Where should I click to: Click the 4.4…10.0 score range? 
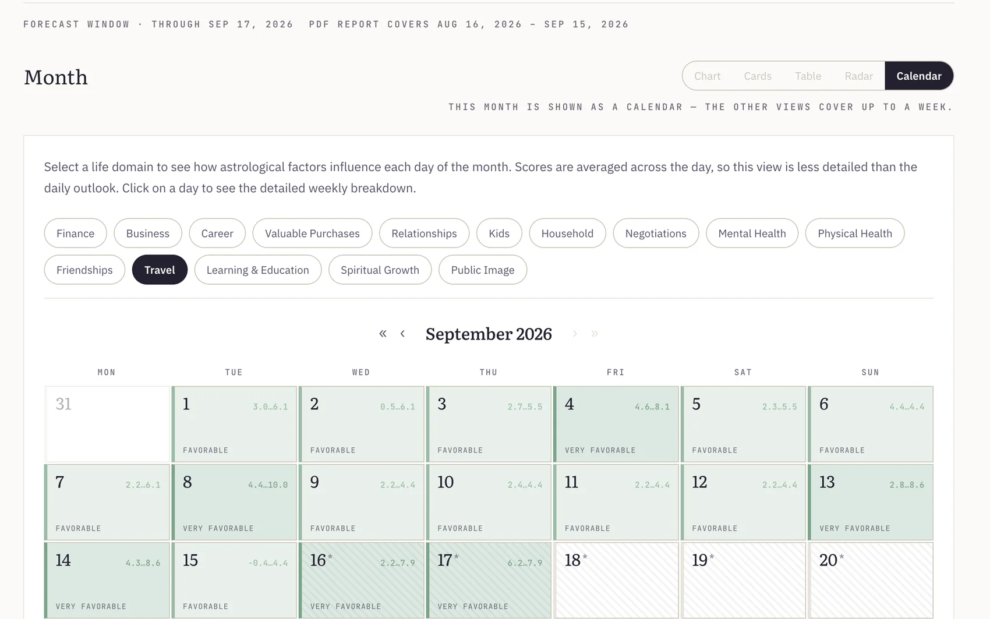(268, 484)
